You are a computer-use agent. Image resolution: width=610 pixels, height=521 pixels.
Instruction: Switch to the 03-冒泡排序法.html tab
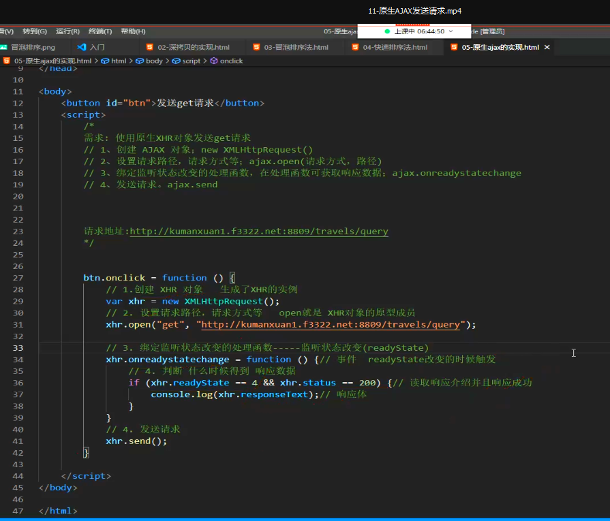[x=296, y=47]
